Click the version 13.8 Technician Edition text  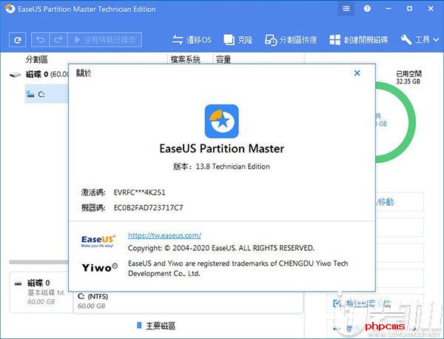pos(221,167)
